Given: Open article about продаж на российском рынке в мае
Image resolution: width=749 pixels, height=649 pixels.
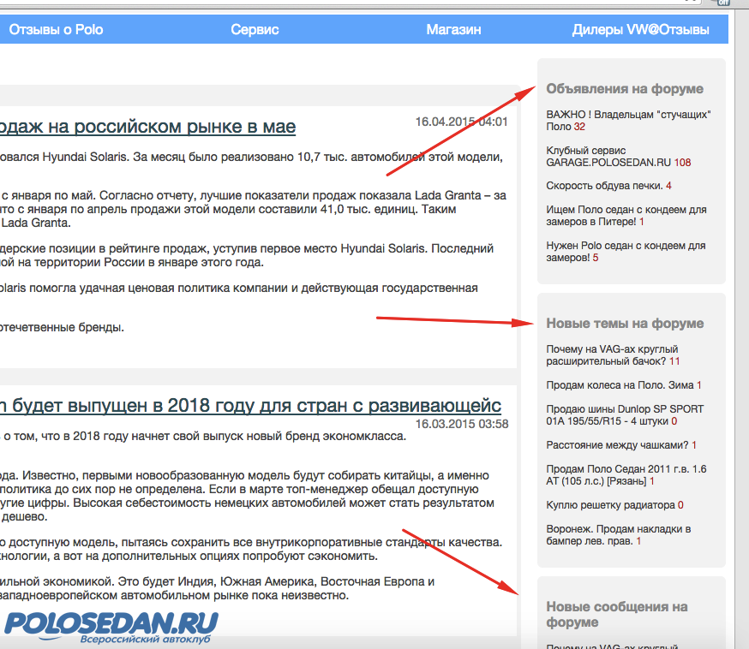Looking at the screenshot, I should 147,127.
